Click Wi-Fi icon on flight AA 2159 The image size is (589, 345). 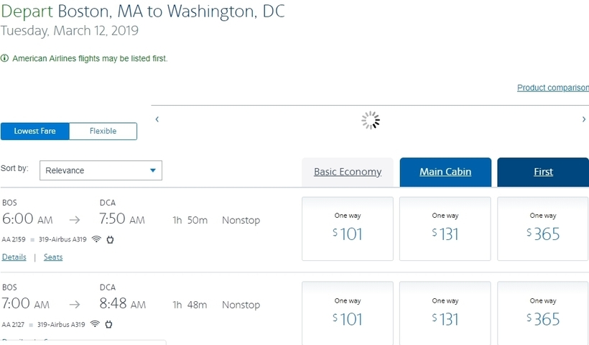(x=96, y=239)
